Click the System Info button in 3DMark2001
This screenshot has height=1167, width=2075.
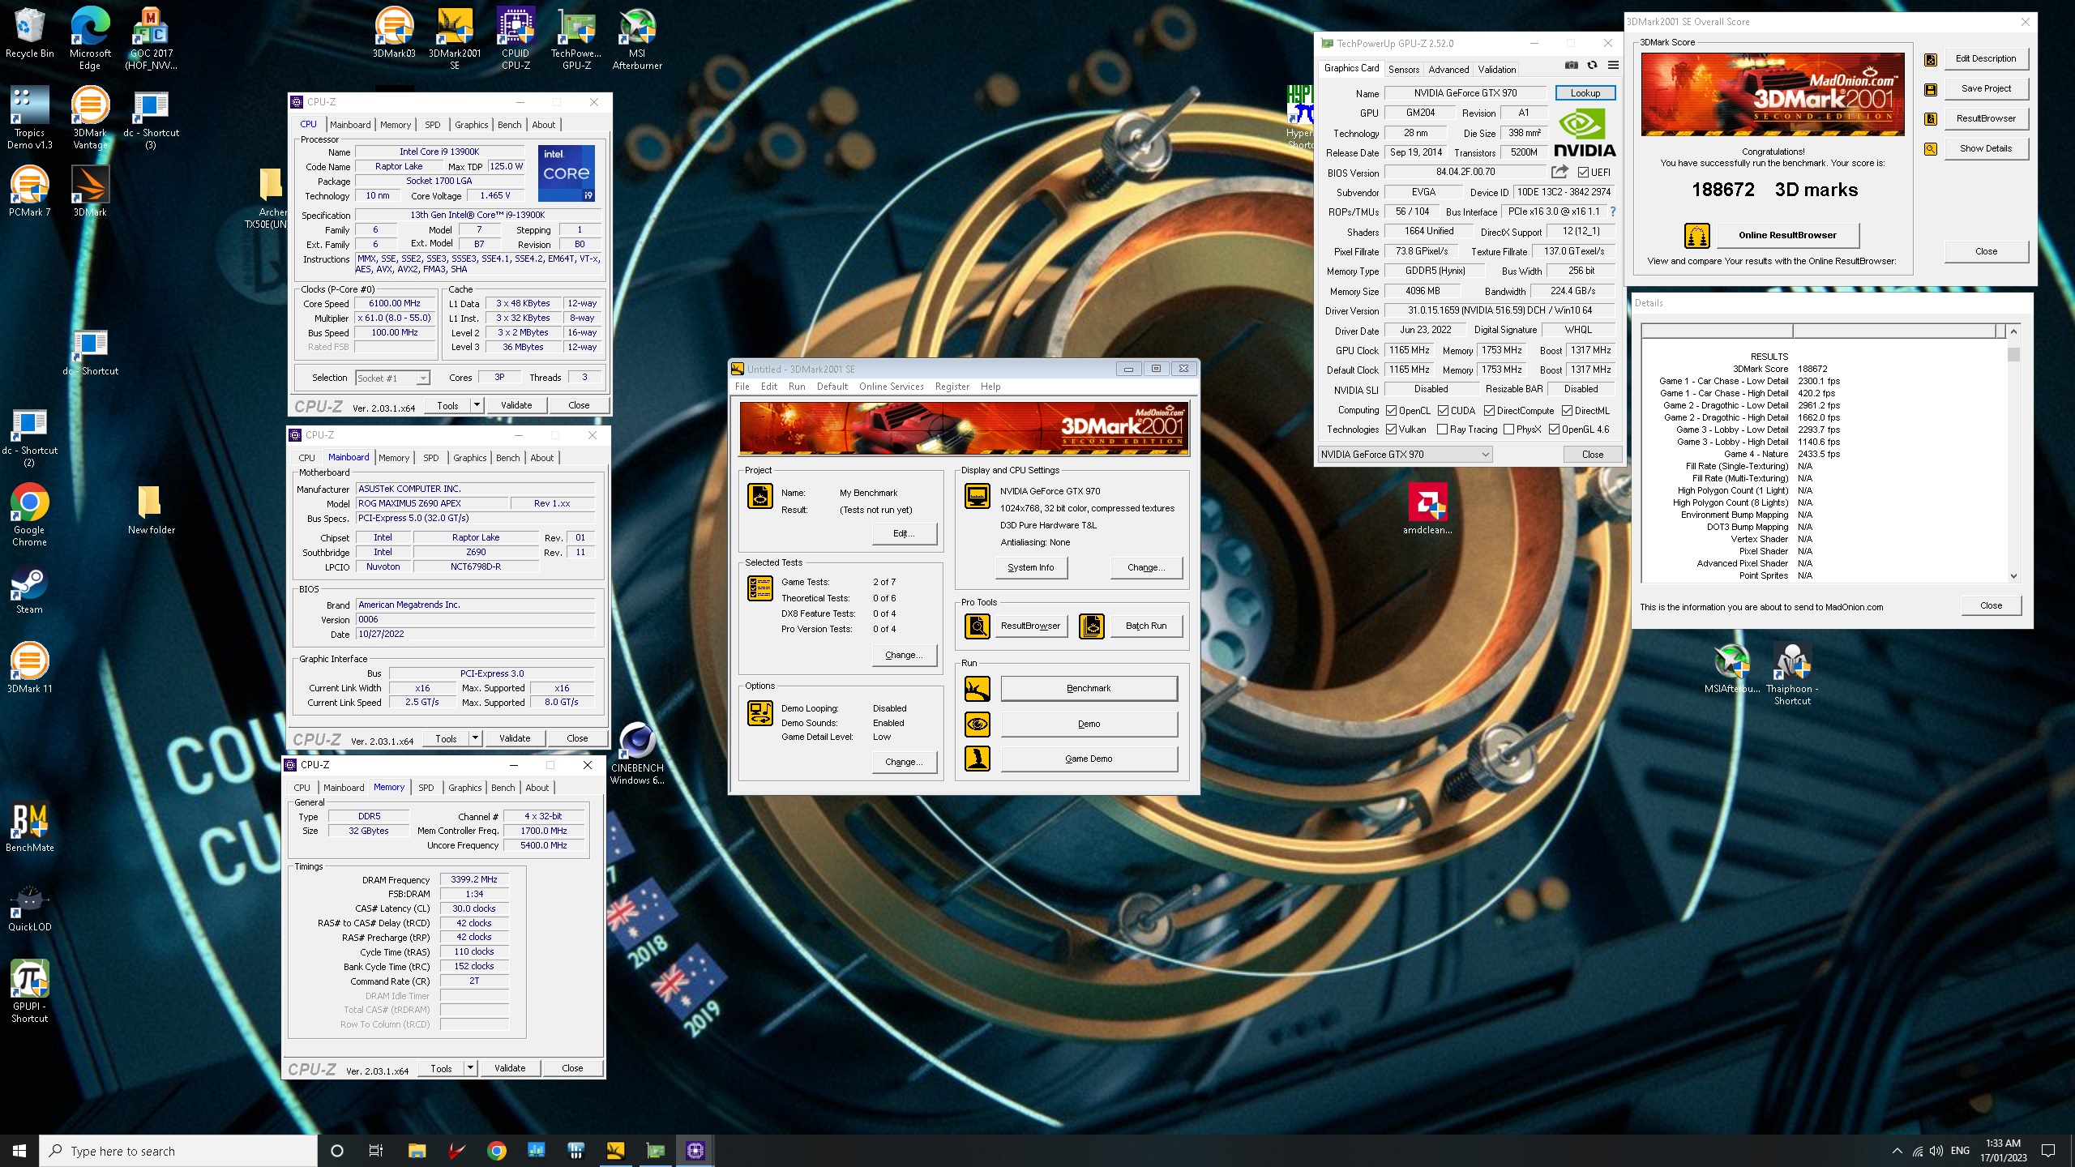click(1031, 567)
